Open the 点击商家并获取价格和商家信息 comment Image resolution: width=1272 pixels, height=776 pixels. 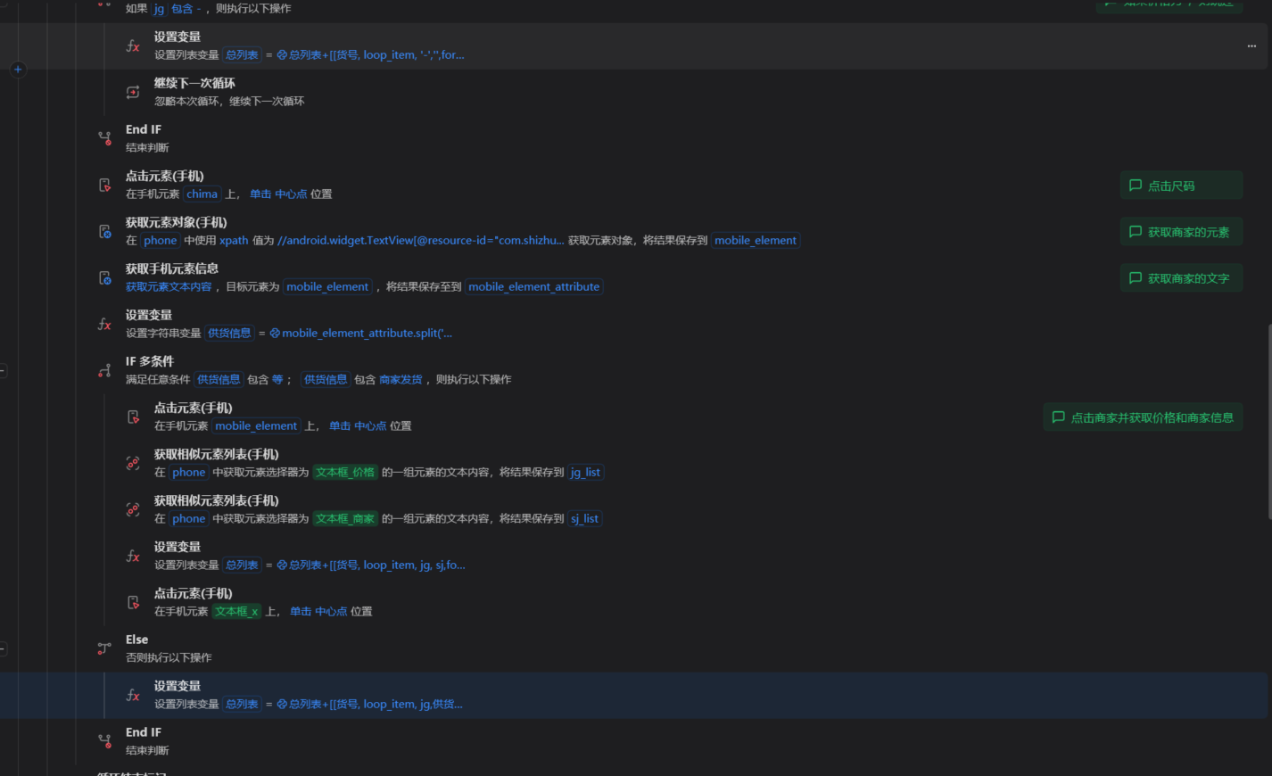coord(1143,417)
